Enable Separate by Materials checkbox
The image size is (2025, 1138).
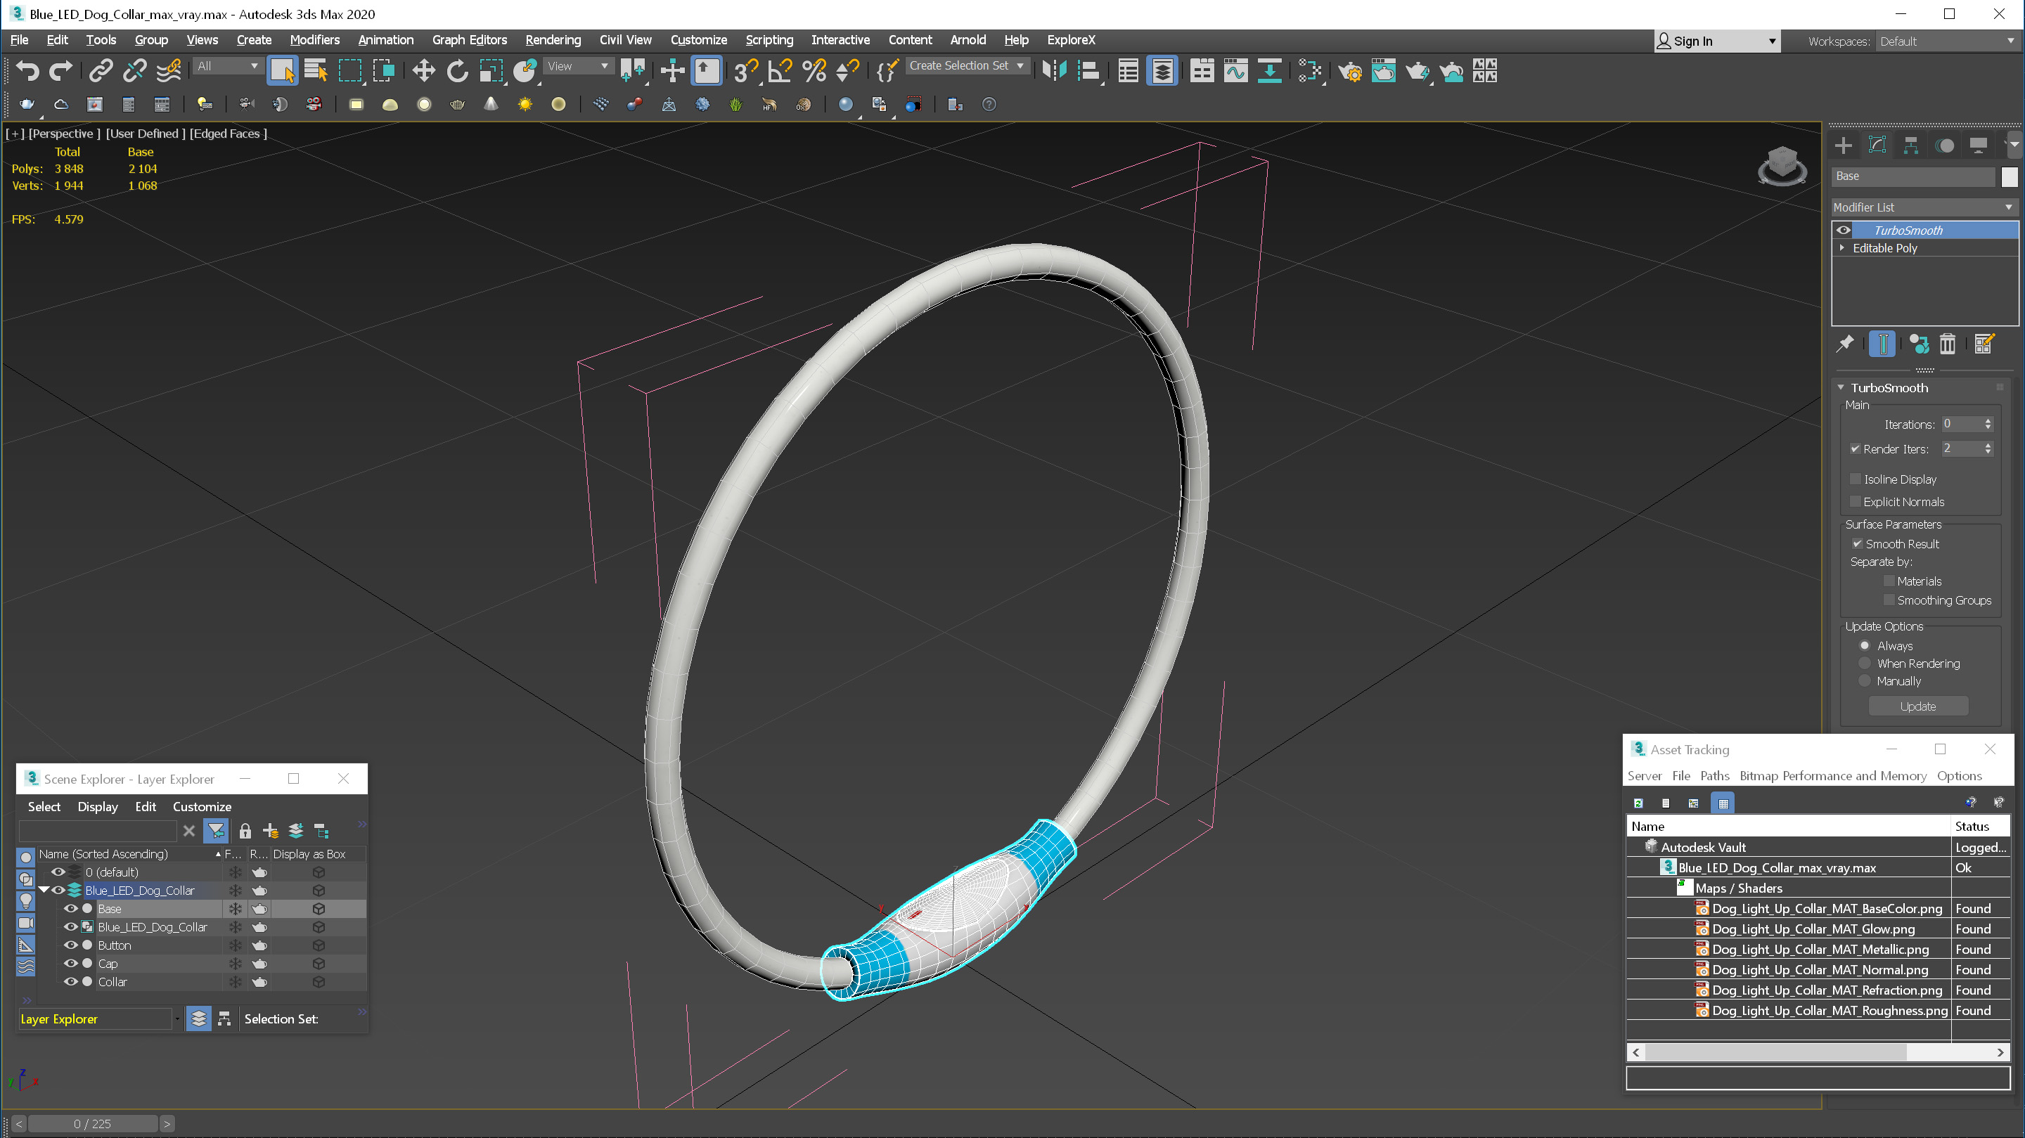pos(1889,581)
